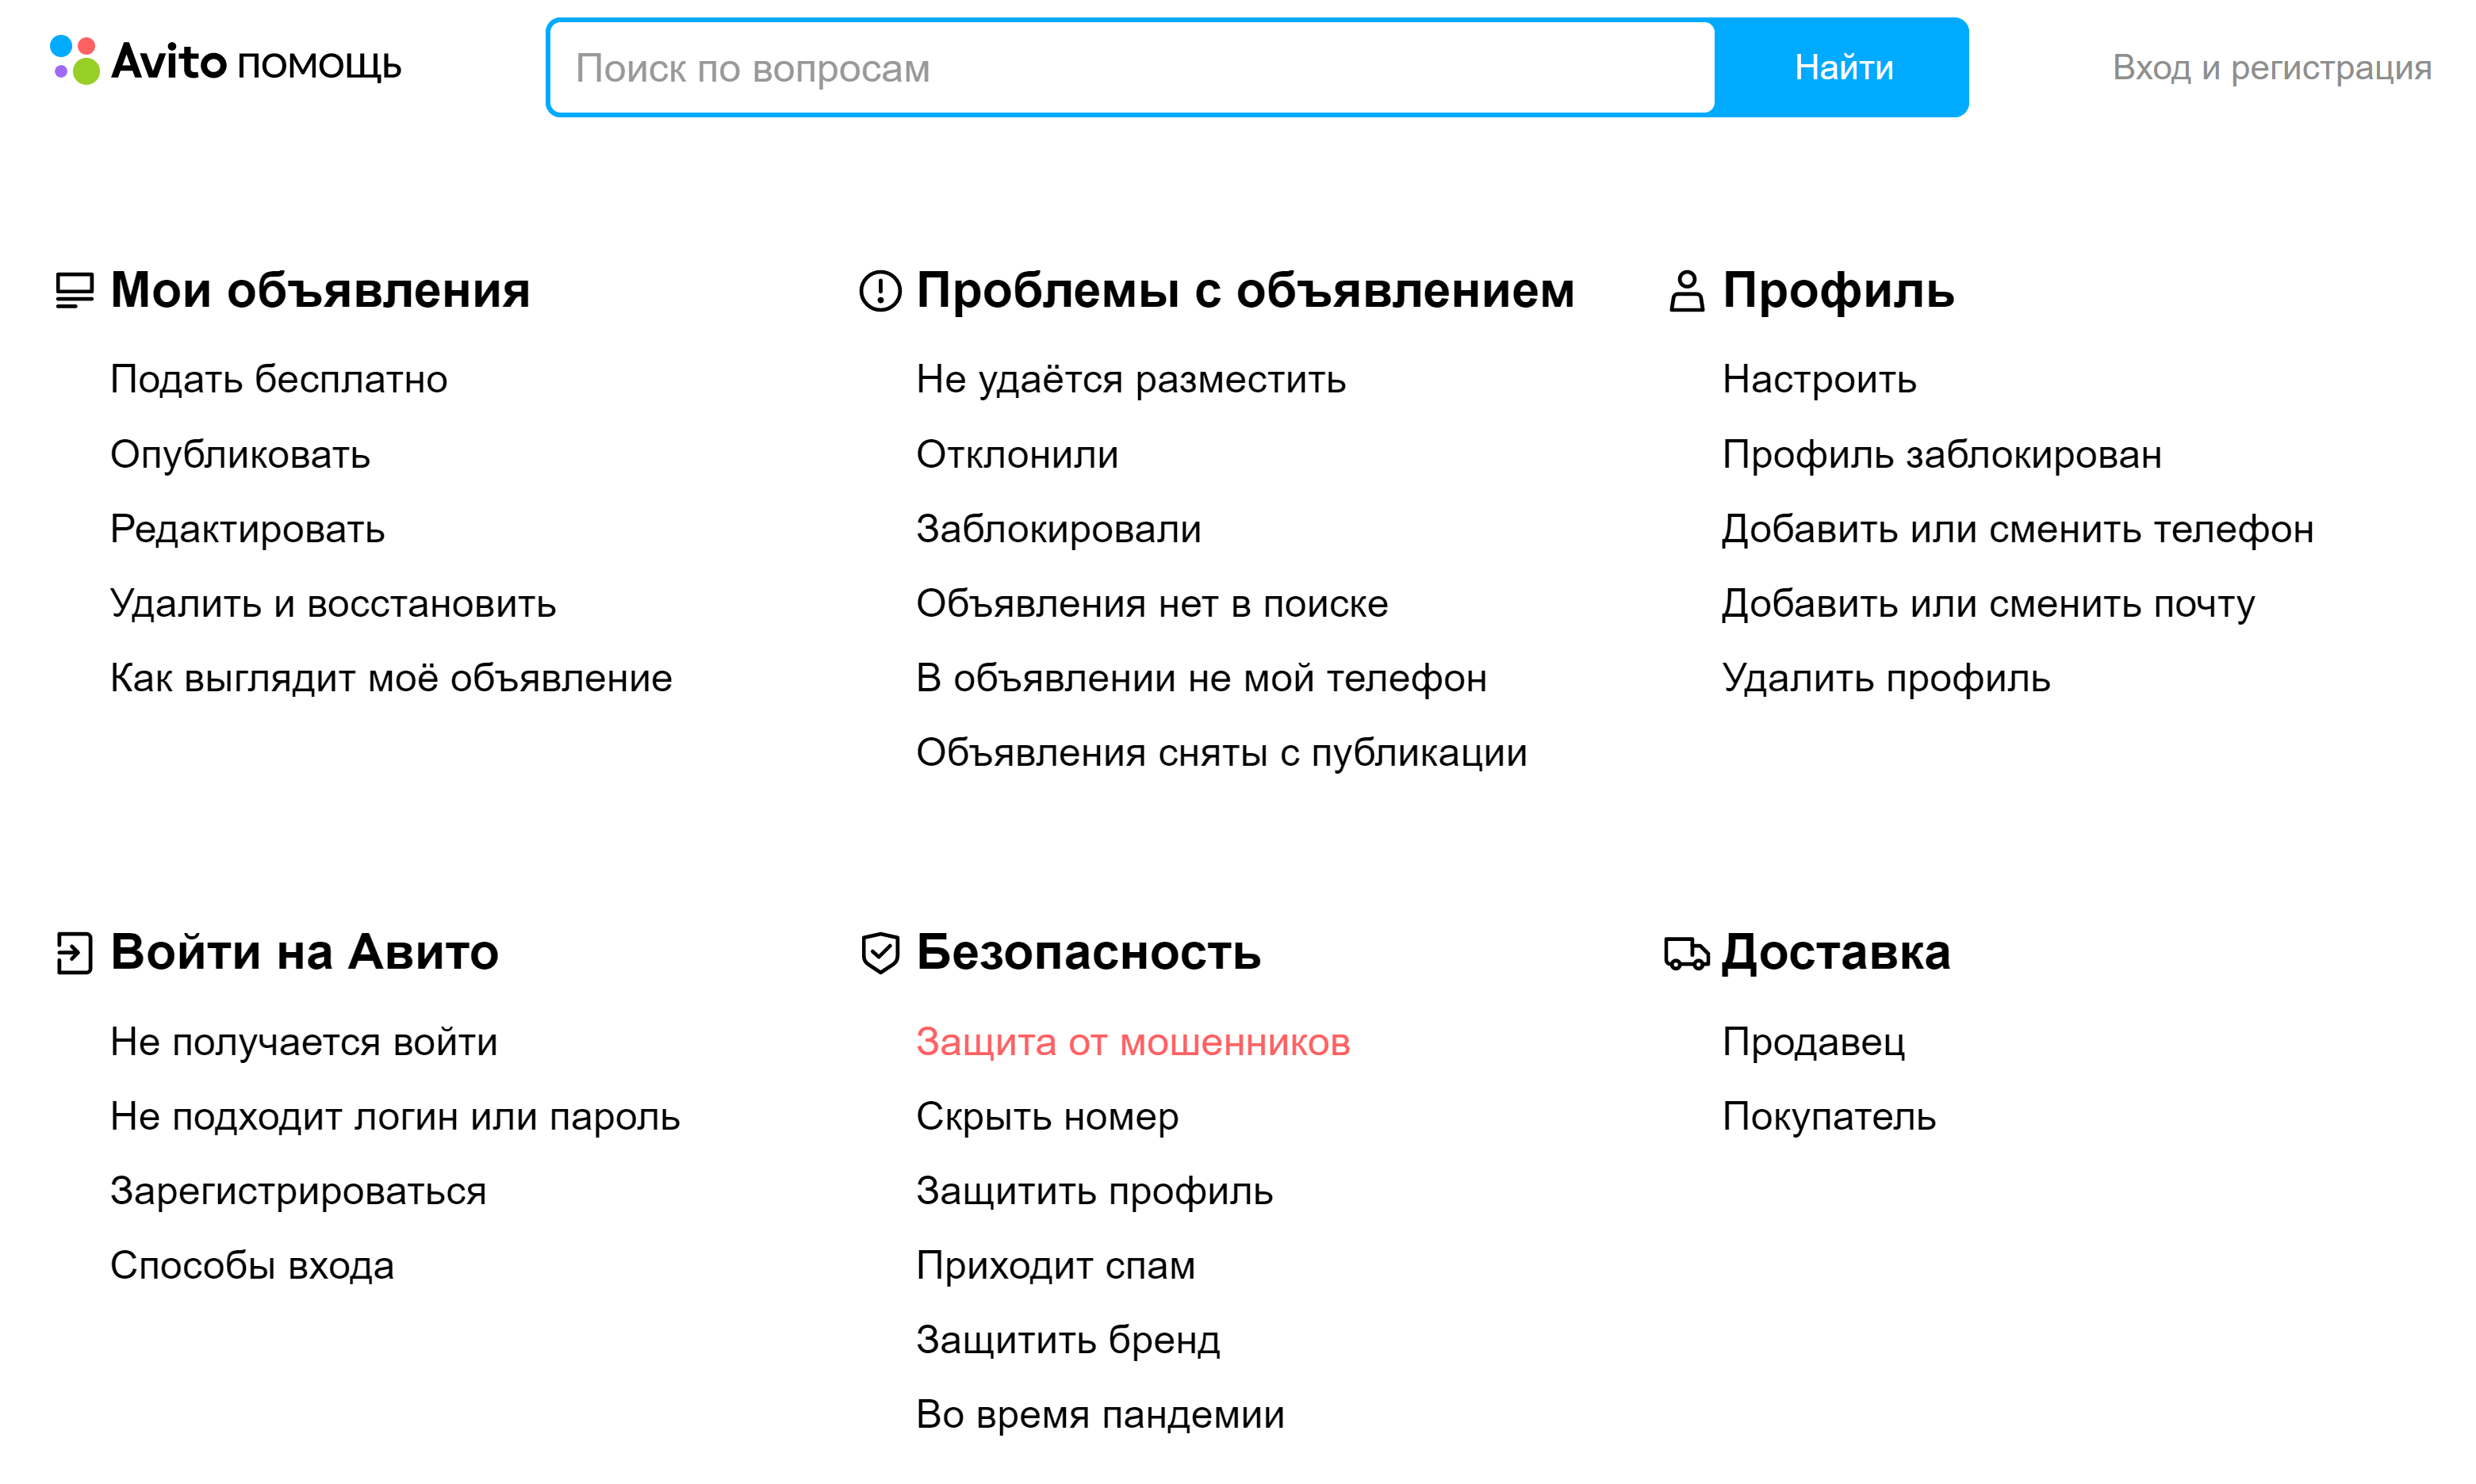Viewport: 2476px width, 1484px height.
Task: Click the Avito colored dots logo
Action: (x=75, y=60)
